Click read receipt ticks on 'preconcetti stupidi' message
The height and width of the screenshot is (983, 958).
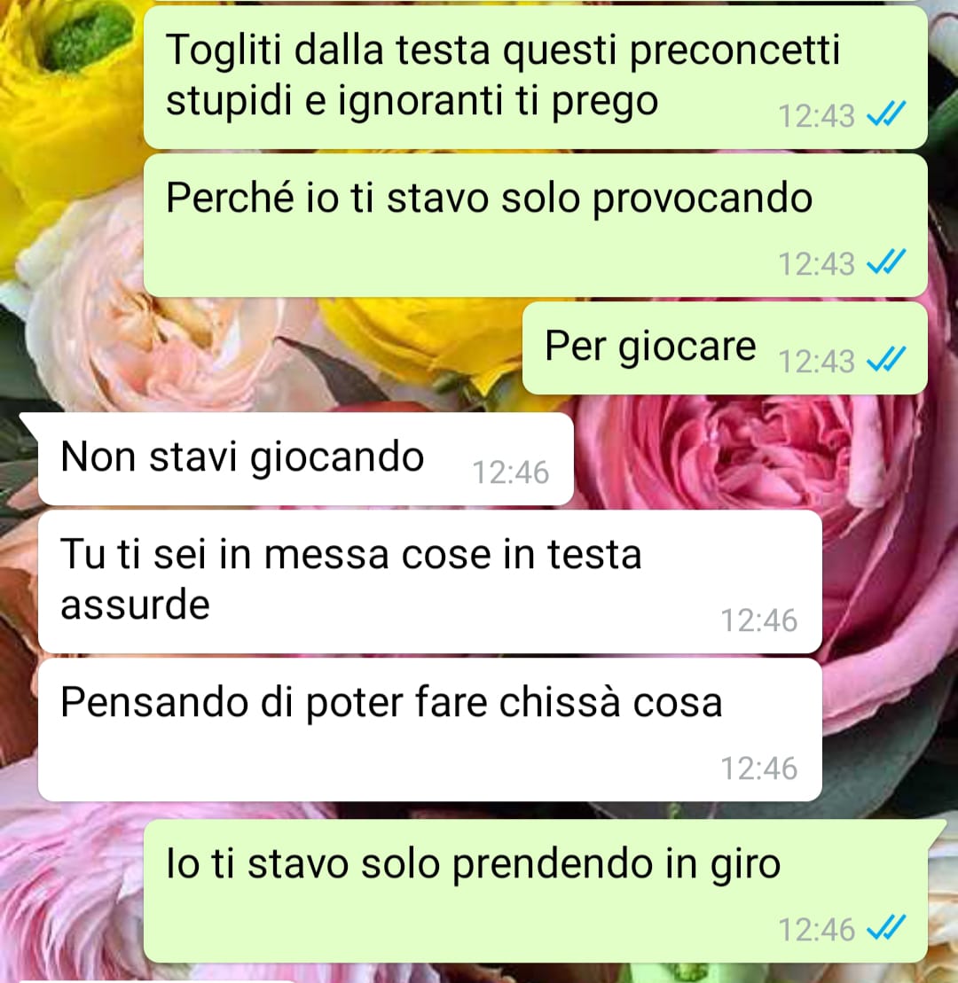click(886, 114)
